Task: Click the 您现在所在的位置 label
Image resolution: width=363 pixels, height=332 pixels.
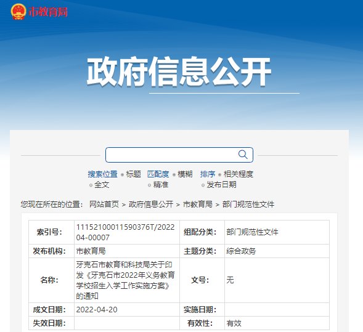Action: click(x=52, y=204)
